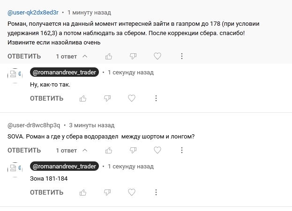Image resolution: width=292 pixels, height=211 pixels.
Task: Collapse replies under user-qk2dx8ed3r comment
Action: click(x=72, y=57)
